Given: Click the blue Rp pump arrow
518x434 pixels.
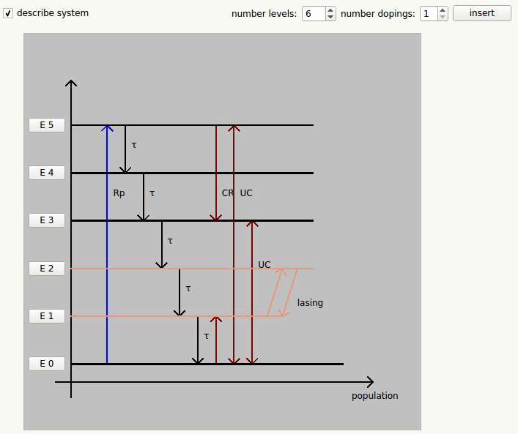Looking at the screenshot, I should click(x=107, y=244).
